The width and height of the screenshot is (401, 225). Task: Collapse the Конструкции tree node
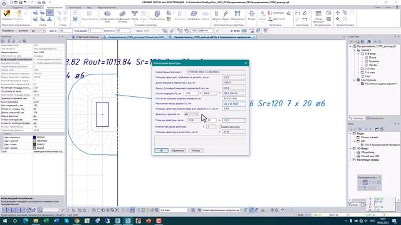click(x=355, y=80)
